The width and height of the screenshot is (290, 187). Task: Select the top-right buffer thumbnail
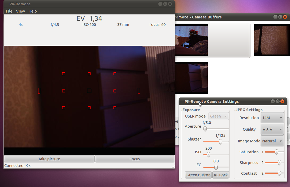(272, 40)
